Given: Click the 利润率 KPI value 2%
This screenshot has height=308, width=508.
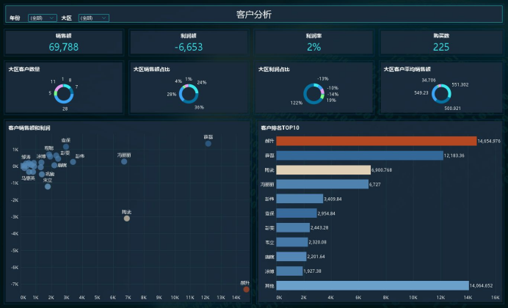Looking at the screenshot, I should (314, 47).
